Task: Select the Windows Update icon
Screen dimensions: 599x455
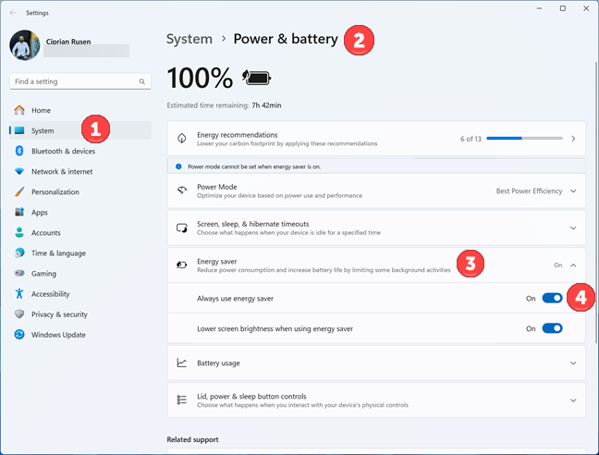Action: click(18, 335)
